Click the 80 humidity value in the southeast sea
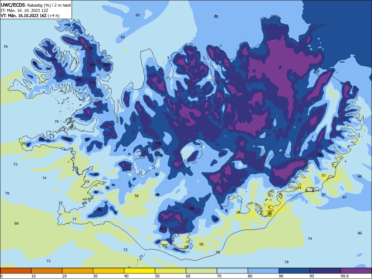The height and width of the screenshot is (279, 372). (x=360, y=233)
